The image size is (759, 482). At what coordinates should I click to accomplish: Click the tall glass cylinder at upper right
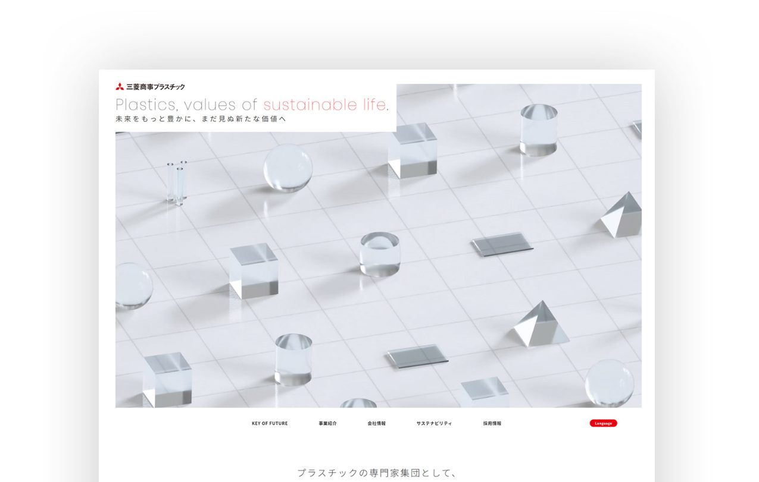tap(538, 130)
